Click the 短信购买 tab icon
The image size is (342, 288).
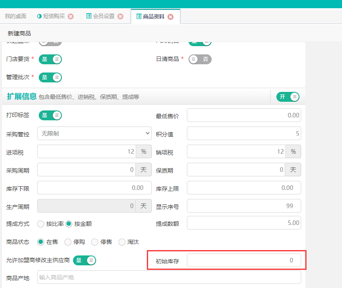[x=39, y=16]
